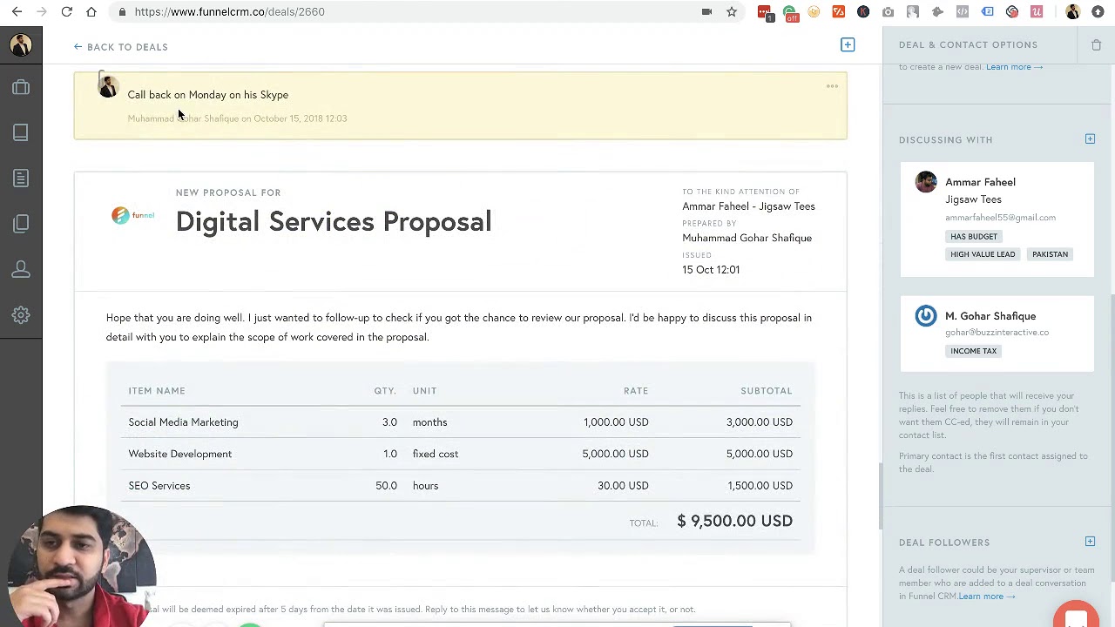This screenshot has height=627, width=1115.
Task: Click Back to Deals link
Action: 121,47
